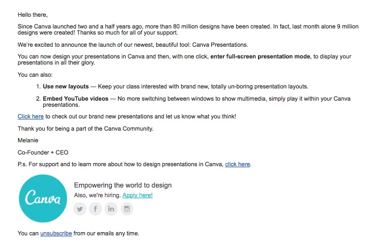Click the 'Co-Founder + CEO' title text
The width and height of the screenshot is (371, 245).
[x=43, y=152]
